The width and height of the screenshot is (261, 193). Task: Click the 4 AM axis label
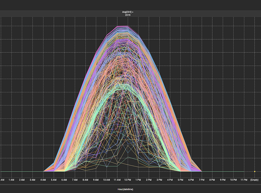pyautogui.click(x=43, y=180)
